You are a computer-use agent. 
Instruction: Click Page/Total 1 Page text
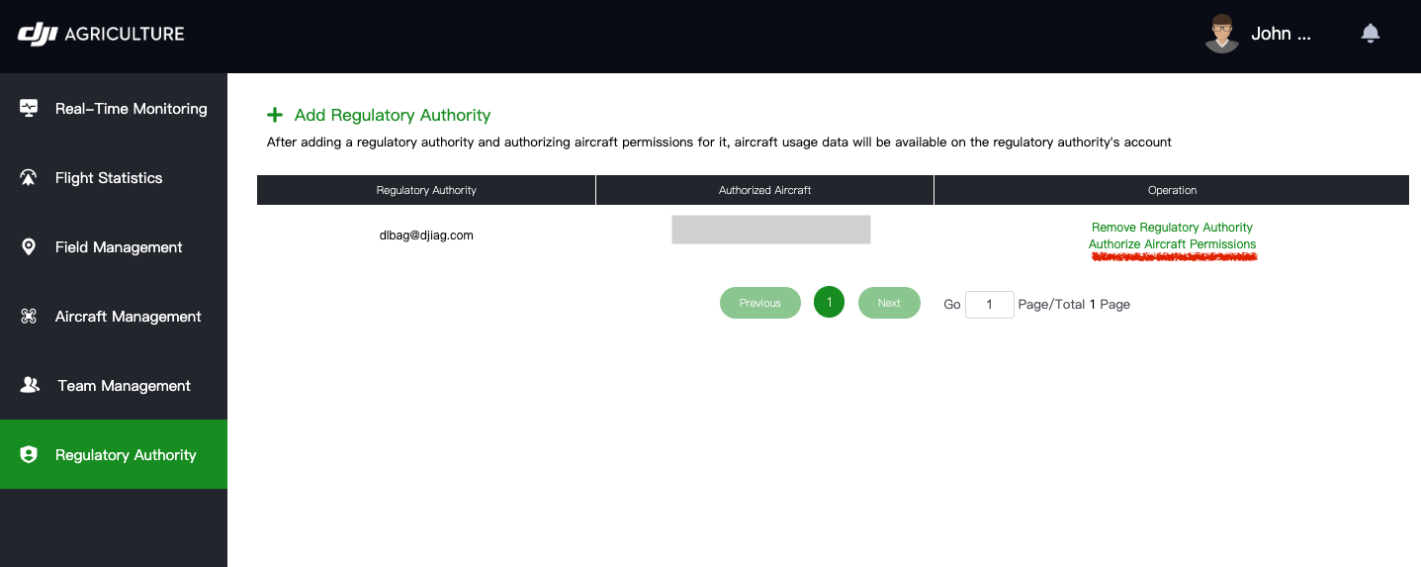[x=1074, y=305]
